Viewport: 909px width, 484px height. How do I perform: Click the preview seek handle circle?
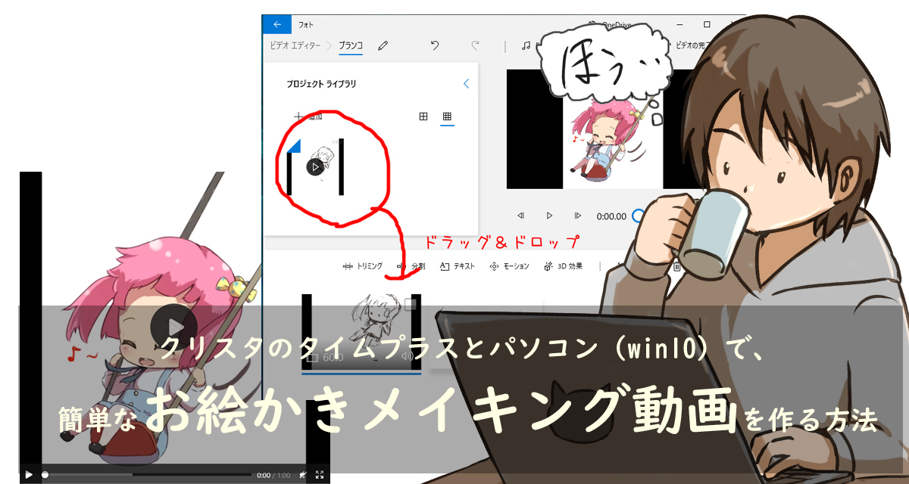click(x=638, y=216)
